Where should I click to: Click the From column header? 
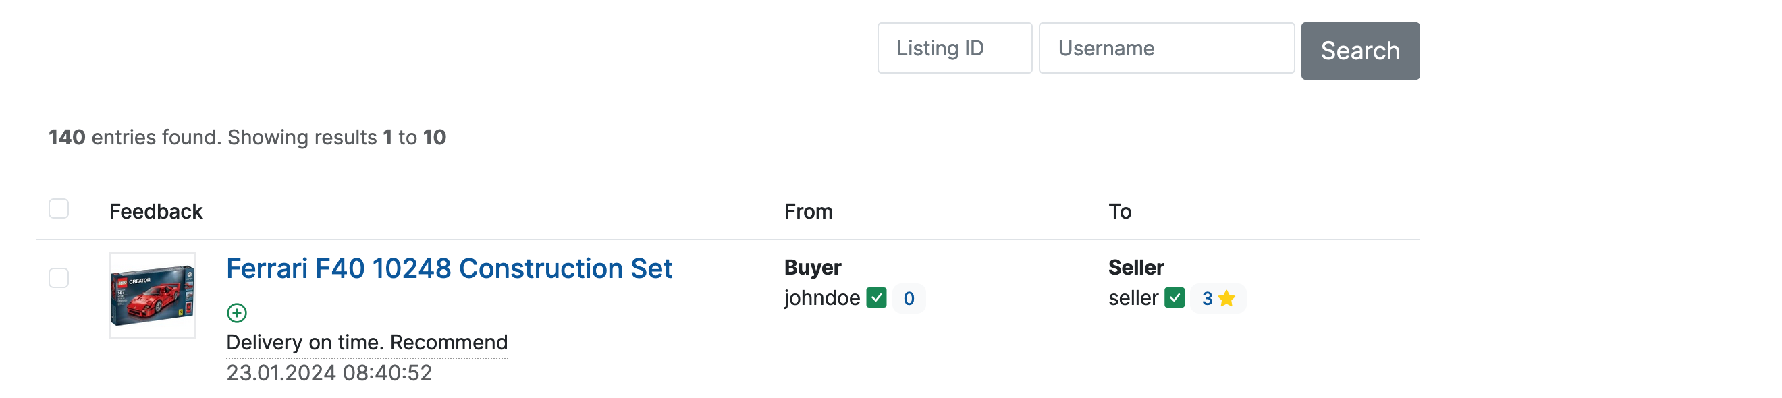pos(808,211)
